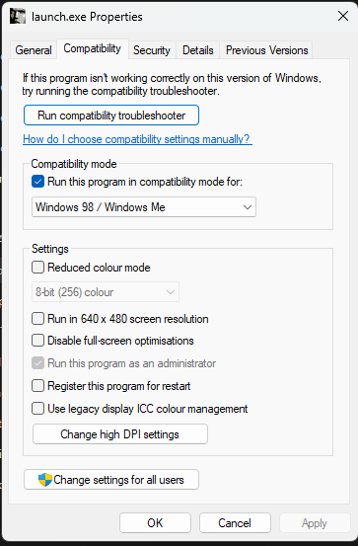Go to the Details tab
The height and width of the screenshot is (546, 358).
point(198,50)
